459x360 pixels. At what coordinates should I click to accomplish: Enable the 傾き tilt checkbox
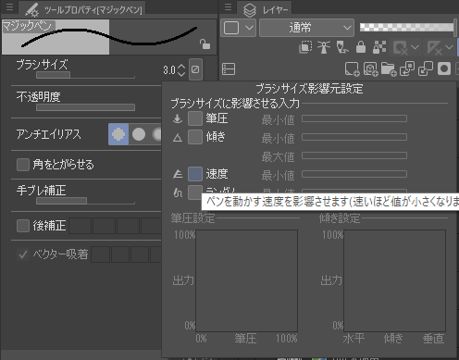click(195, 137)
